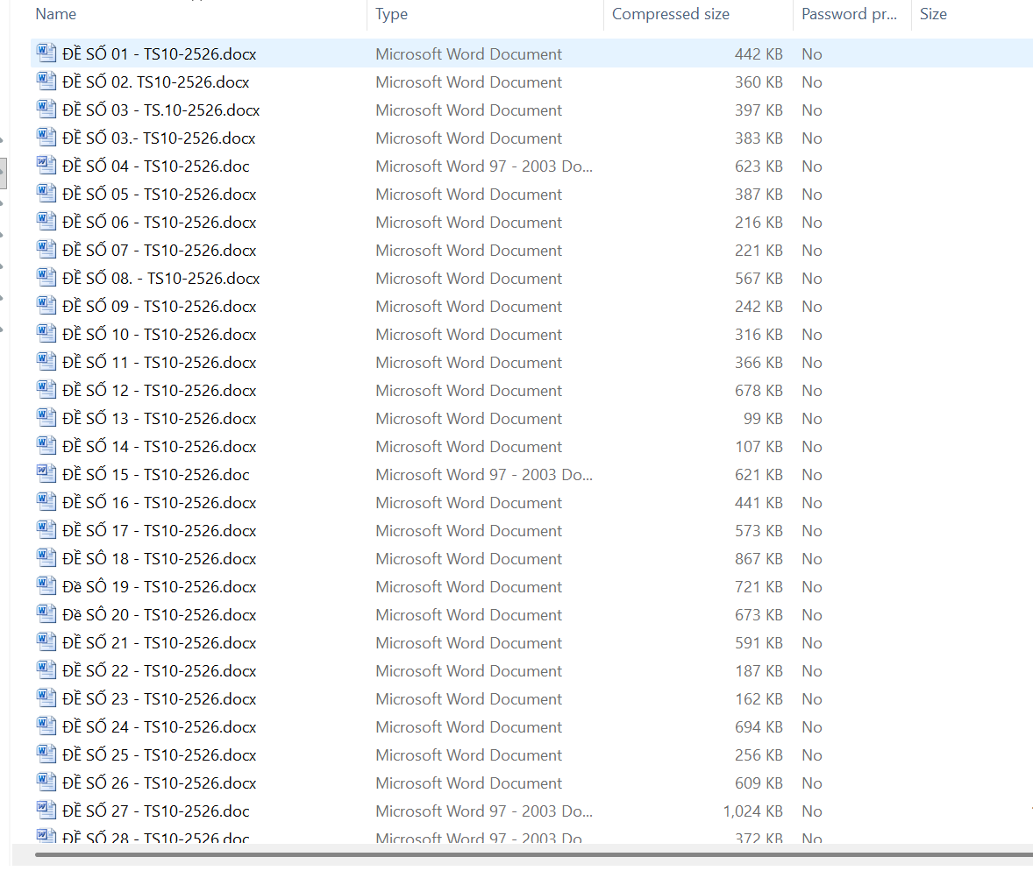Click the Word icon next to ĐỀ SỐ 12

coord(46,390)
